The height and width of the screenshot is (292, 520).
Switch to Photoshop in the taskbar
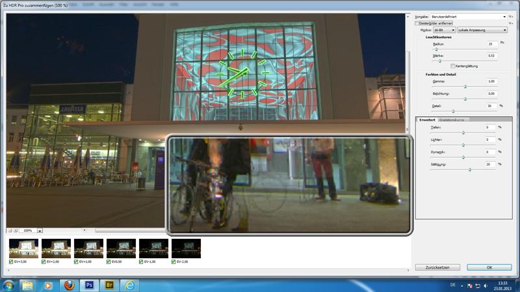click(x=89, y=286)
